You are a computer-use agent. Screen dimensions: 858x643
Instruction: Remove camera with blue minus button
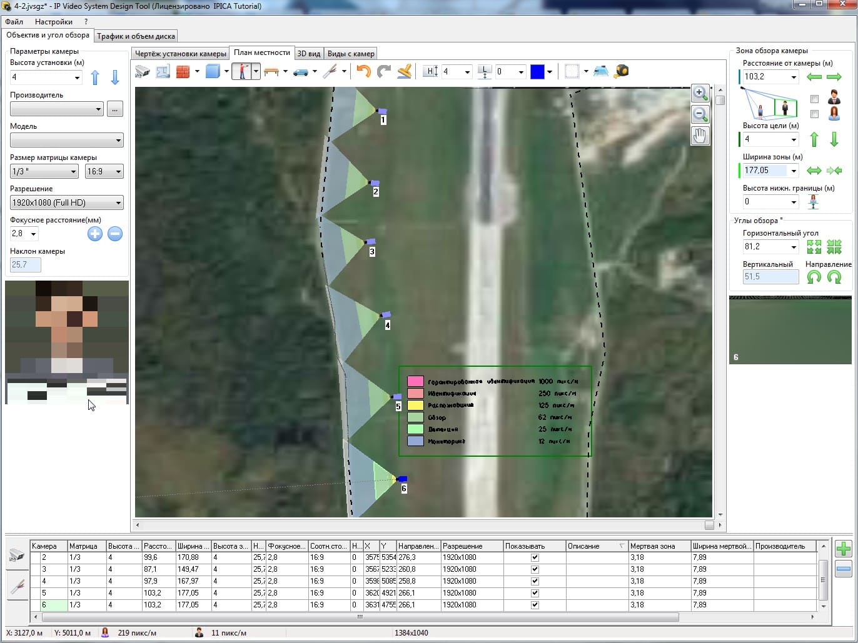tap(843, 569)
